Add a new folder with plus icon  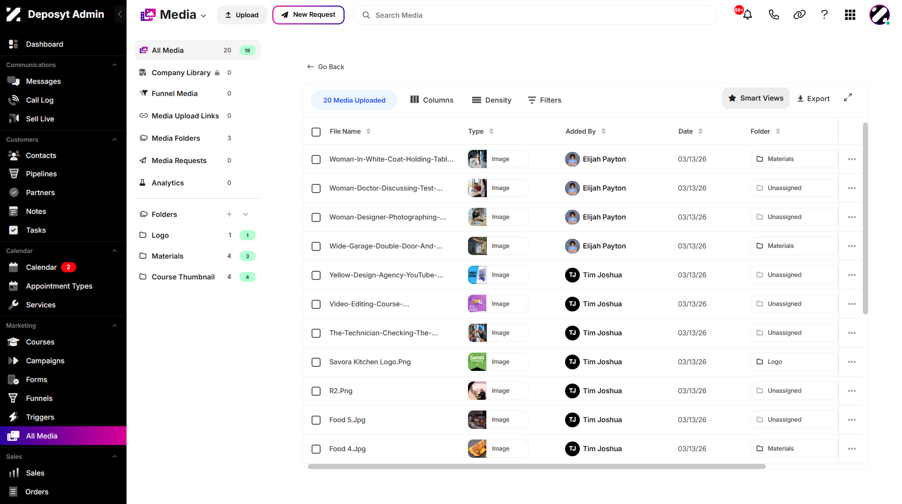(x=229, y=214)
